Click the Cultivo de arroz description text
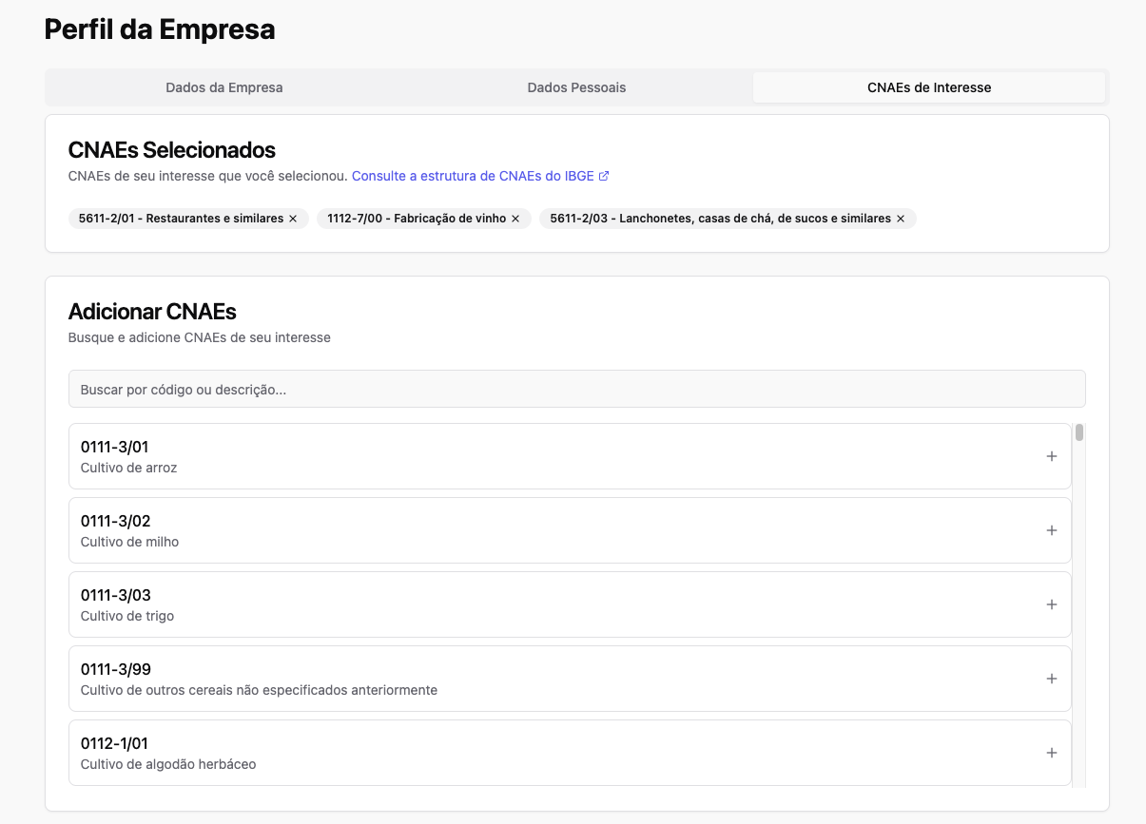This screenshot has height=824, width=1146. (x=129, y=468)
